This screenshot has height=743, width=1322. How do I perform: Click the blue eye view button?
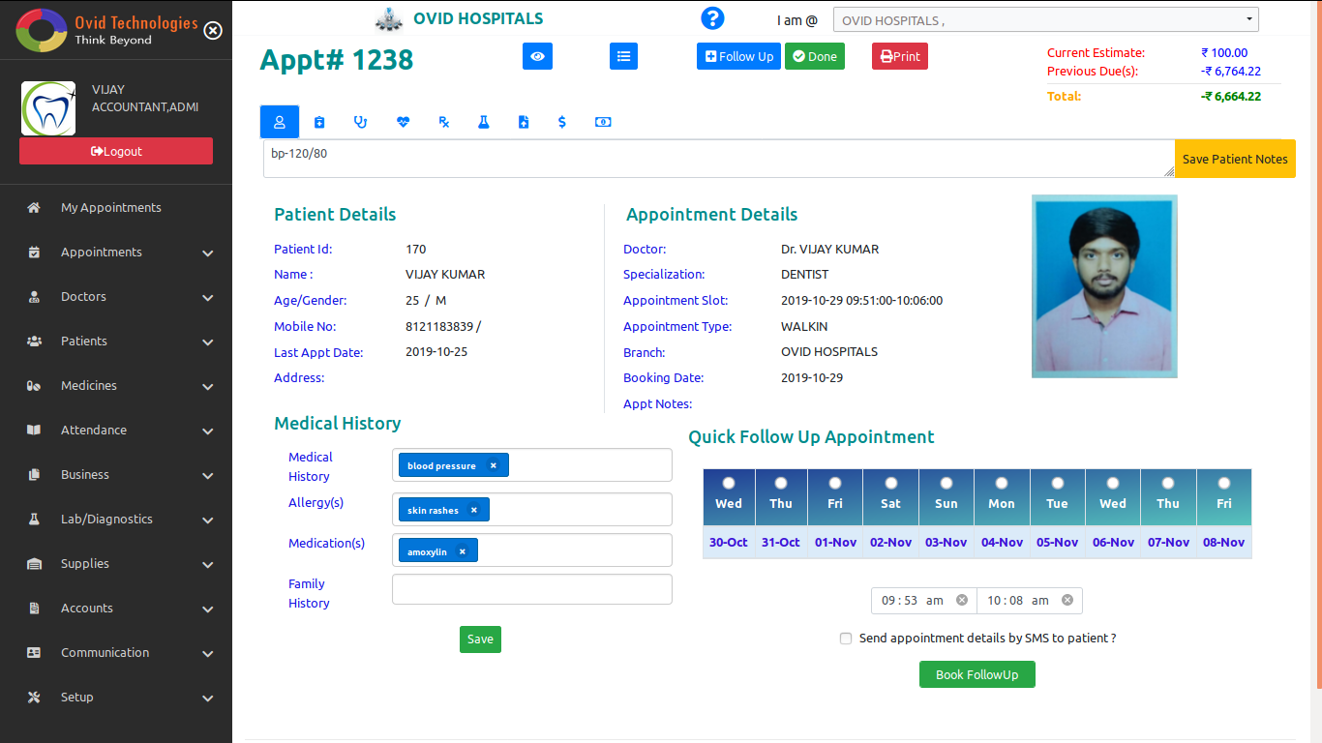pyautogui.click(x=537, y=56)
